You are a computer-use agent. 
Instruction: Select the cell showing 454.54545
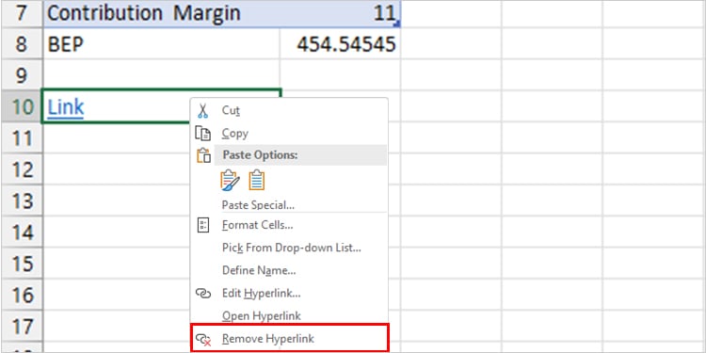pos(340,44)
